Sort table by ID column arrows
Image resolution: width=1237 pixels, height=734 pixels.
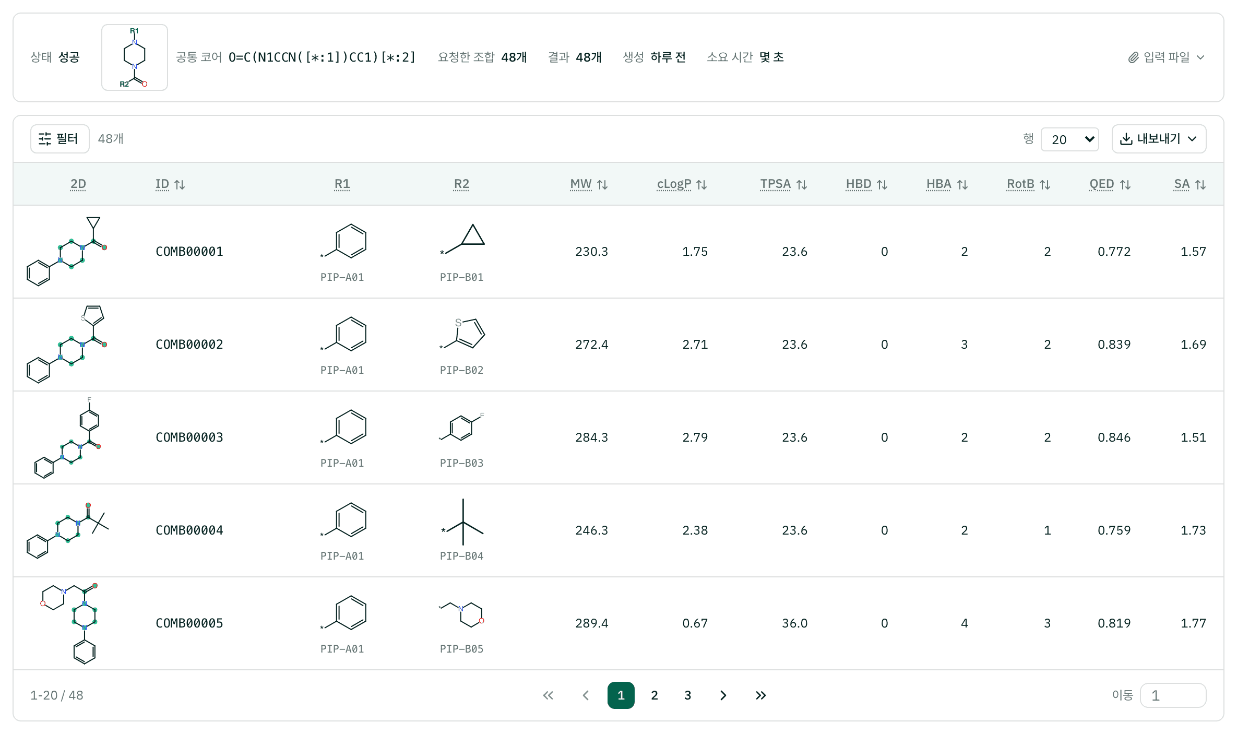click(x=180, y=185)
